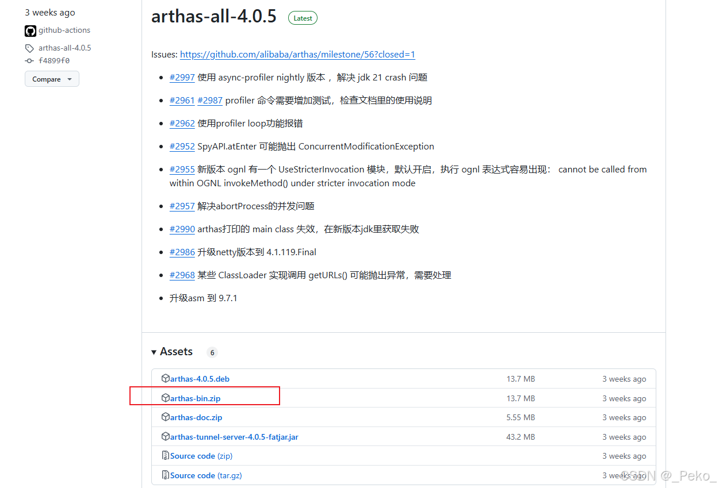Image resolution: width=719 pixels, height=488 pixels.
Task: Click the Latest badge
Action: pyautogui.click(x=303, y=18)
